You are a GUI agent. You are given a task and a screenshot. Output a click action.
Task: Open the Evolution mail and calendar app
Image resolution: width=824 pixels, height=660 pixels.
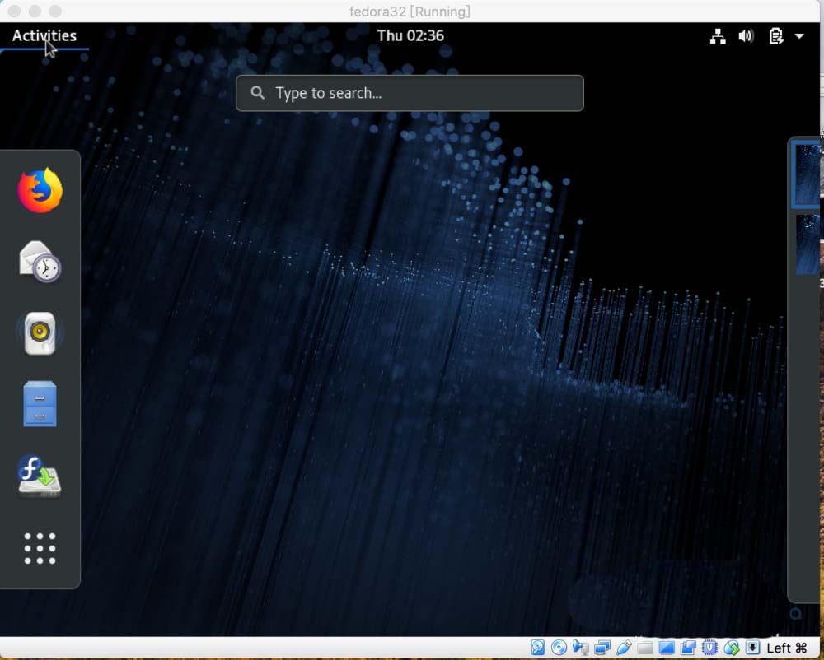pyautogui.click(x=40, y=262)
